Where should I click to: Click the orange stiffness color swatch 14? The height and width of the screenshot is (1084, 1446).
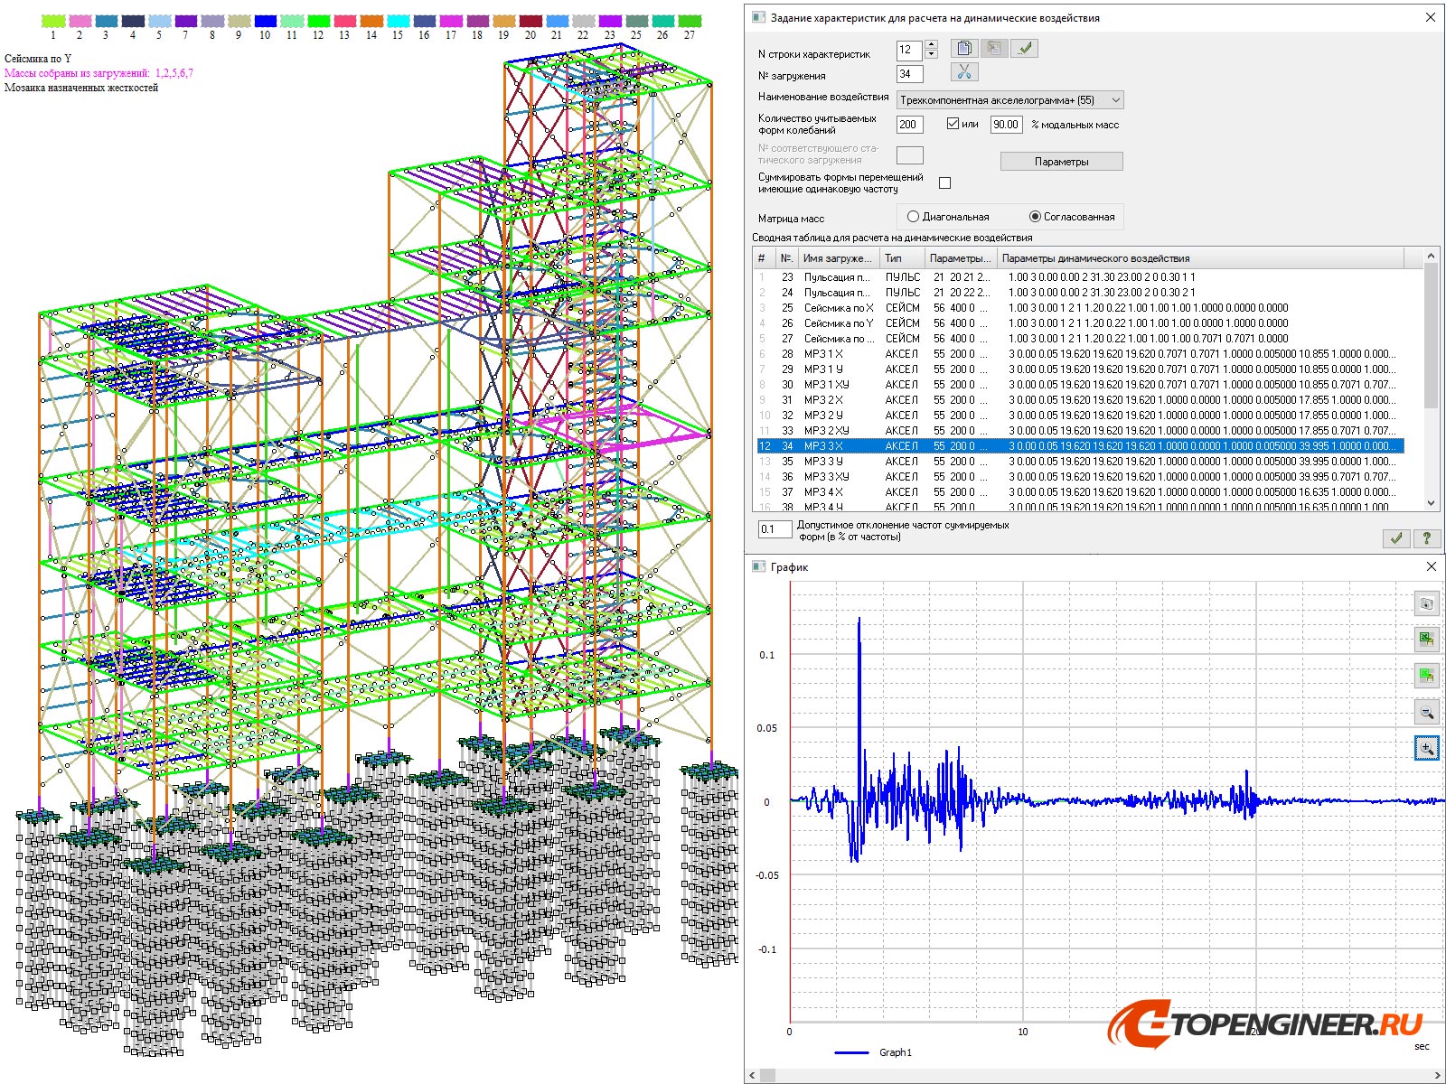pos(371,21)
